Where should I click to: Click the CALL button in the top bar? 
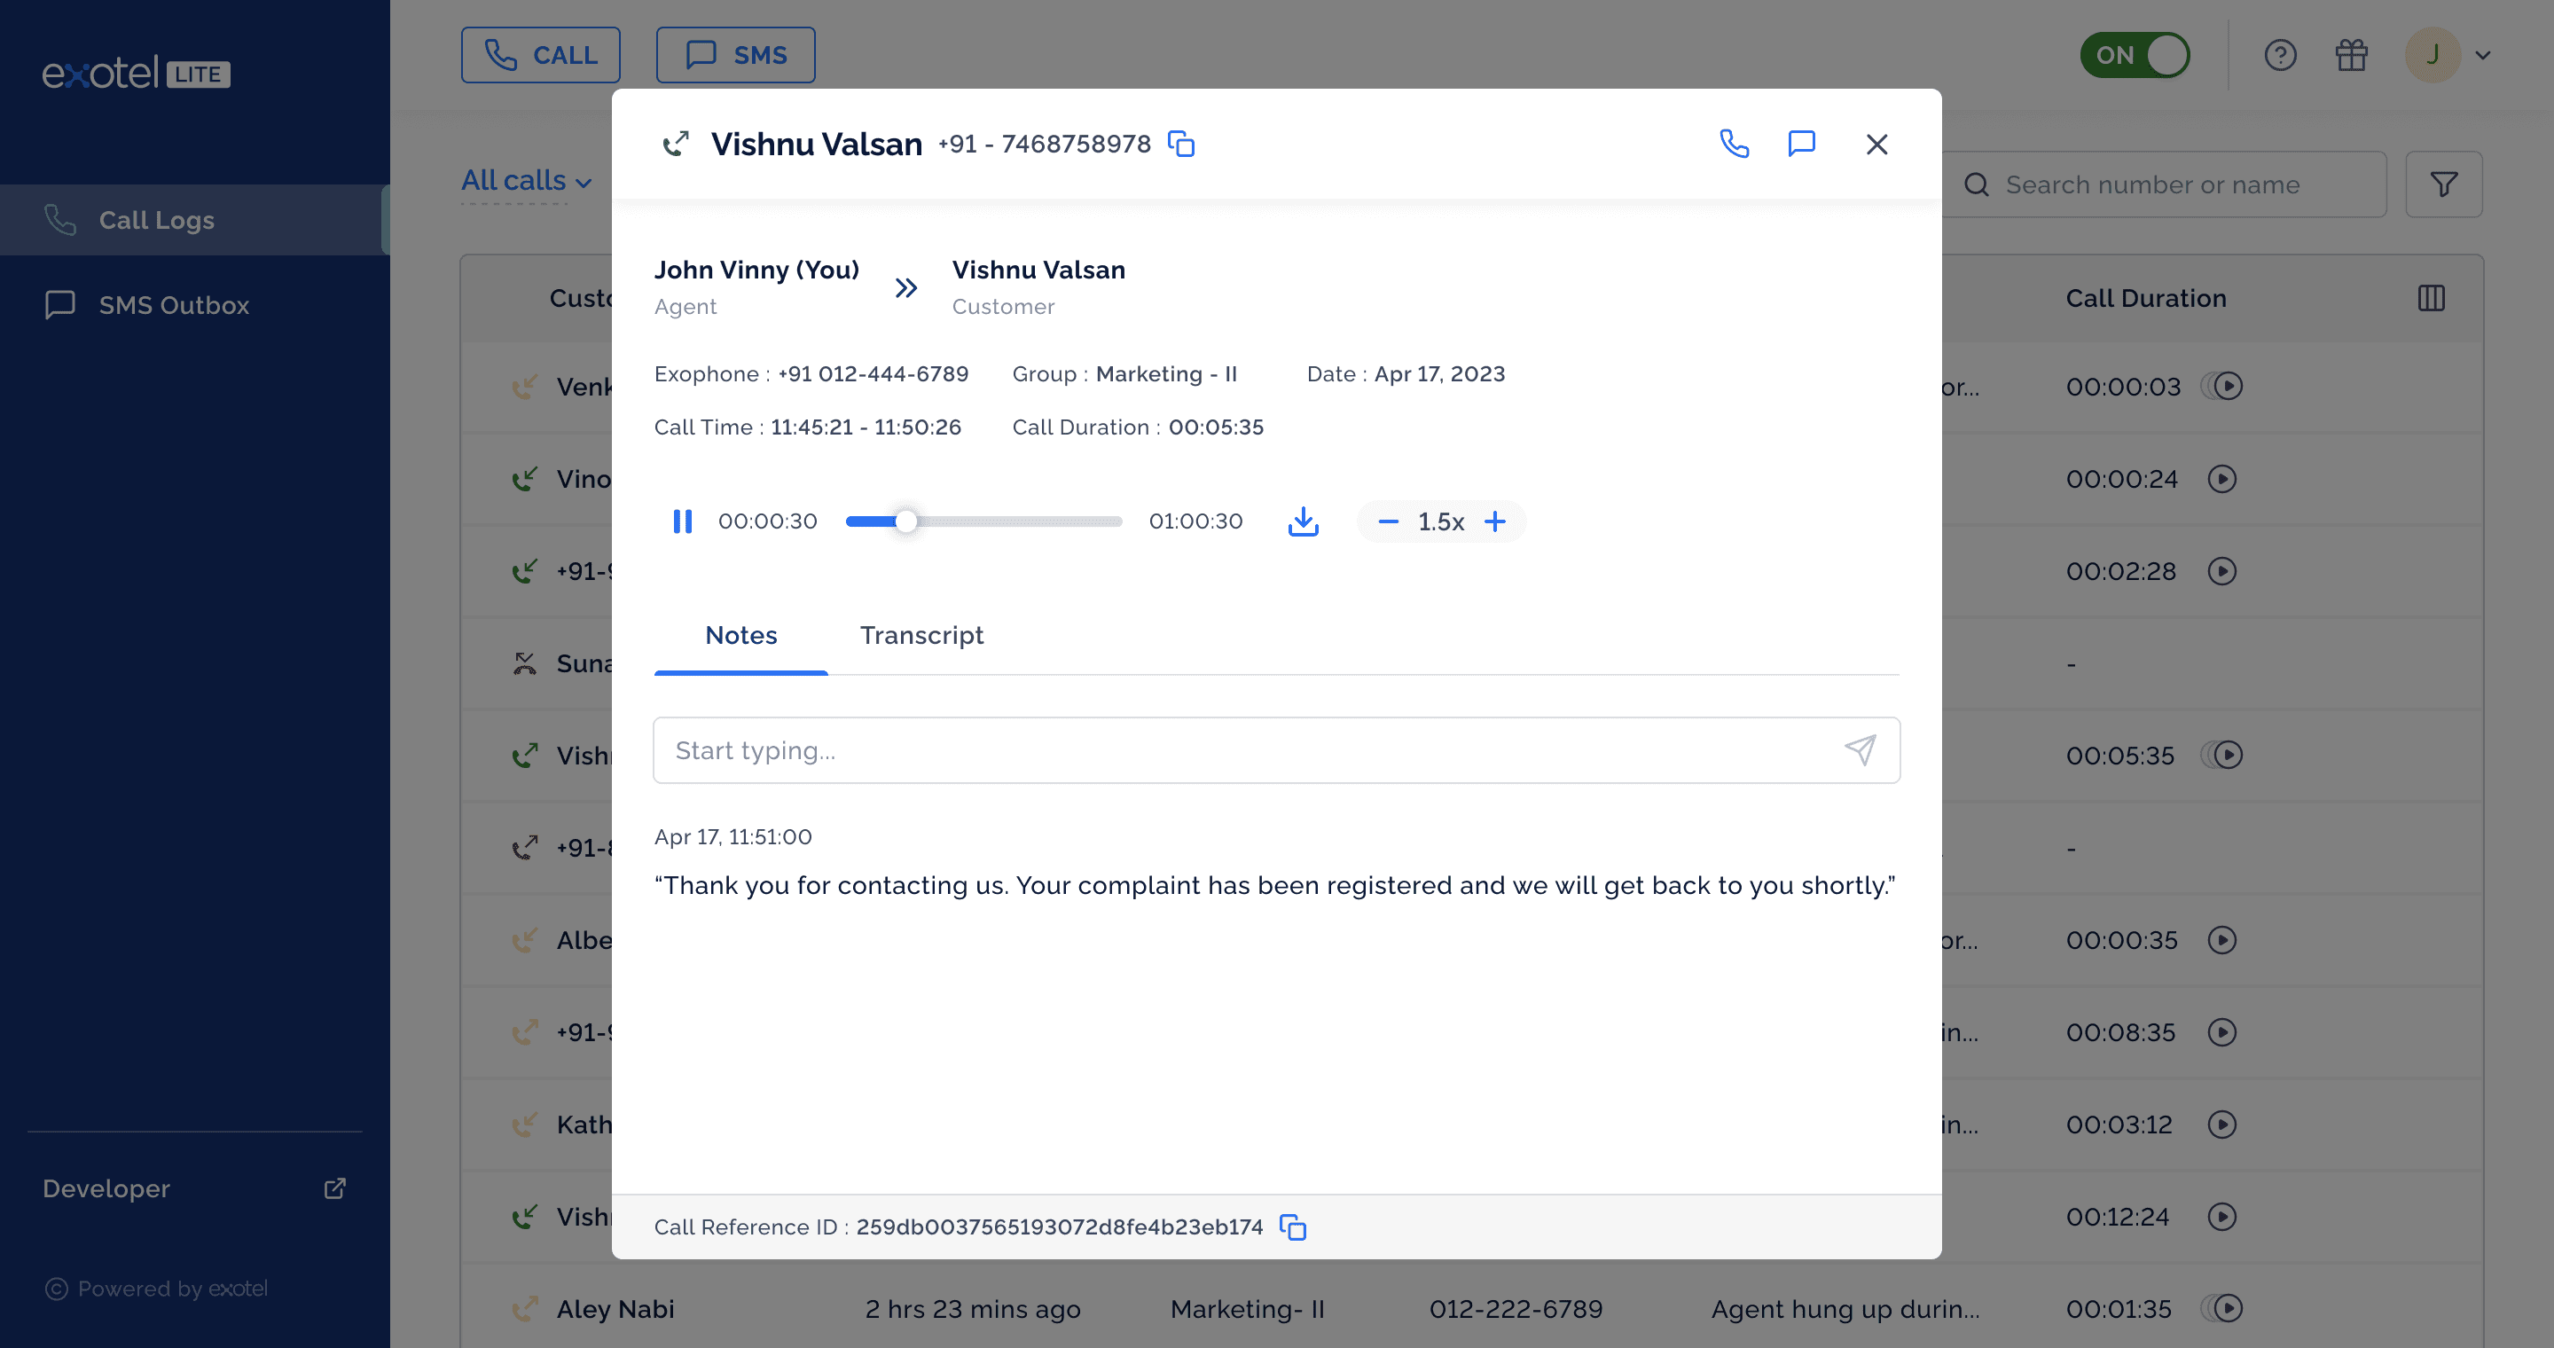540,56
